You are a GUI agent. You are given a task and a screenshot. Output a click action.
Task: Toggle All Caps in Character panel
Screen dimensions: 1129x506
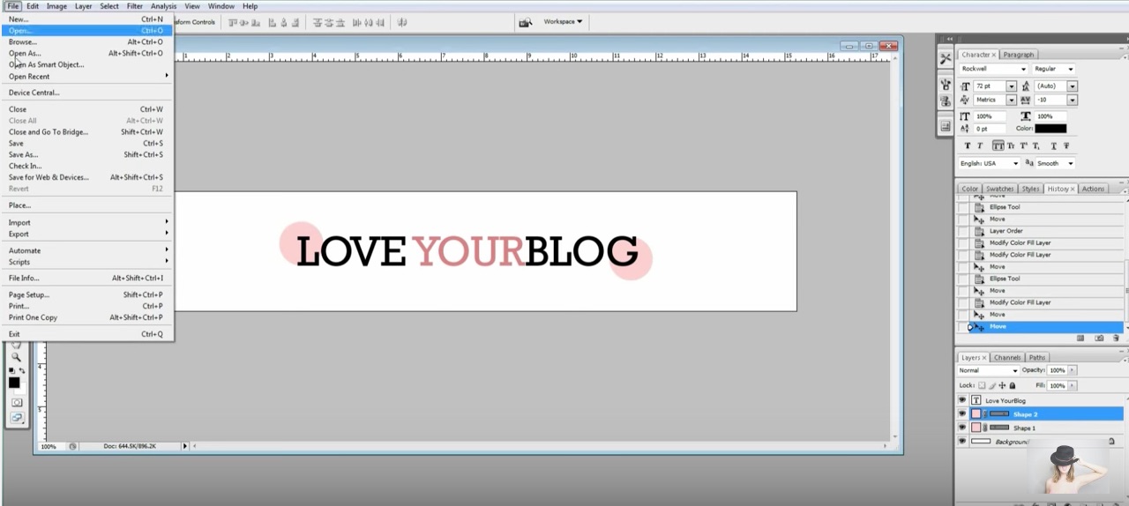(998, 145)
